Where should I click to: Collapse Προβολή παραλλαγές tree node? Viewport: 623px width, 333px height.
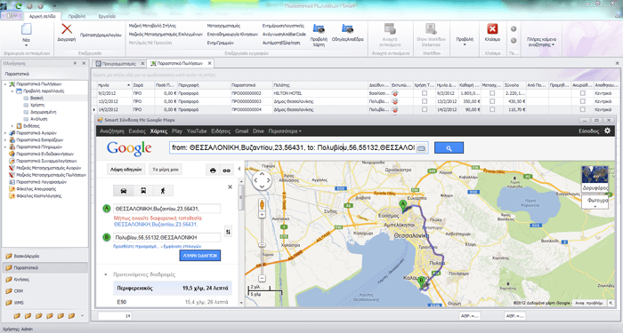point(12,91)
